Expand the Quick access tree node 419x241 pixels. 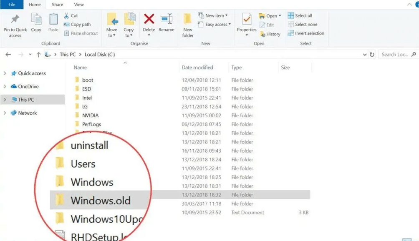(5, 73)
